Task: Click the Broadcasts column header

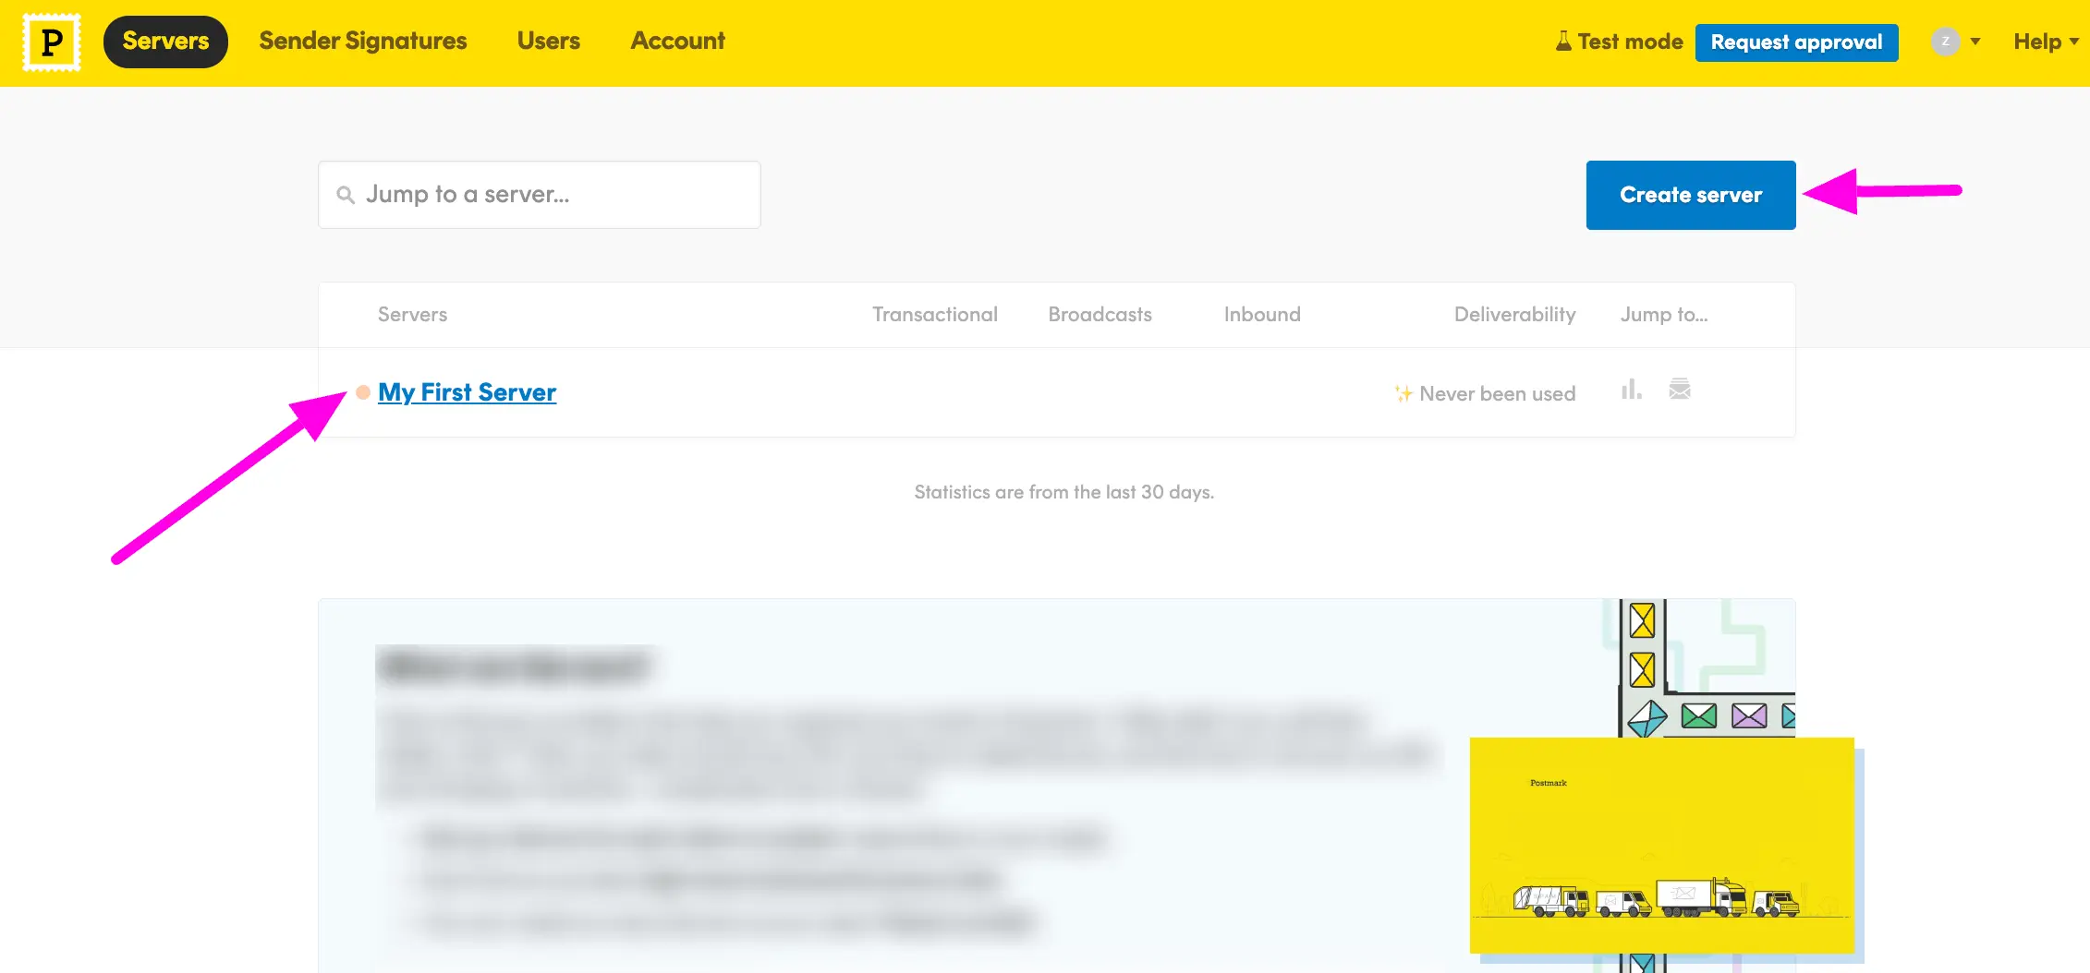Action: tap(1100, 315)
